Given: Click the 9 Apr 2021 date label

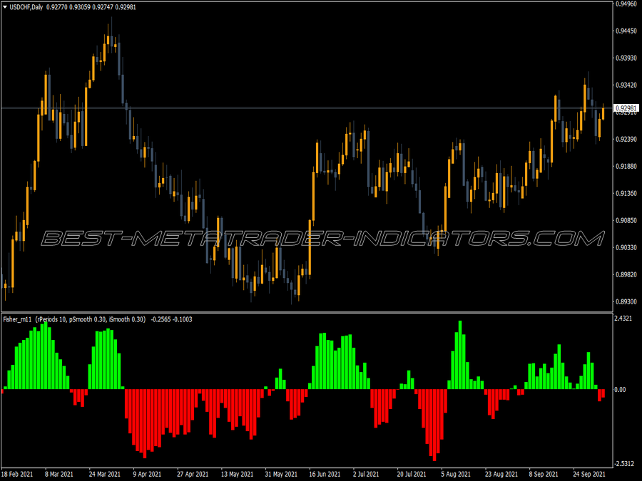Looking at the screenshot, I should [x=147, y=474].
